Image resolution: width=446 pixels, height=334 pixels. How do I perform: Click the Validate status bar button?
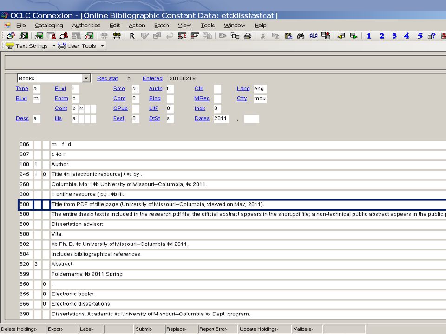[307, 329]
